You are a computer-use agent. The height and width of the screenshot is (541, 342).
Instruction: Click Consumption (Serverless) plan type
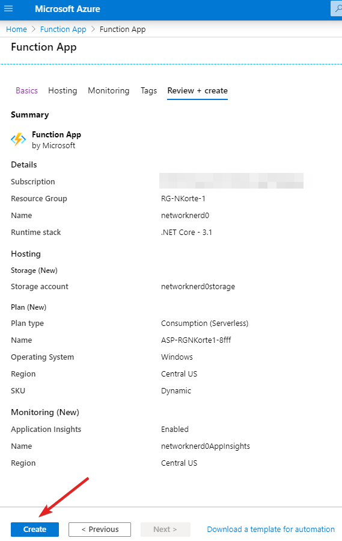205,324
